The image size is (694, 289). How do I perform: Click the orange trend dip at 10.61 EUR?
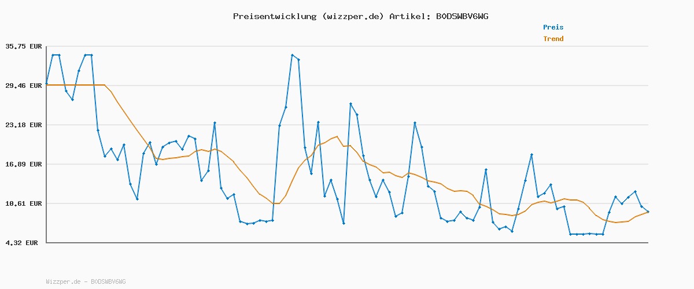(276, 203)
